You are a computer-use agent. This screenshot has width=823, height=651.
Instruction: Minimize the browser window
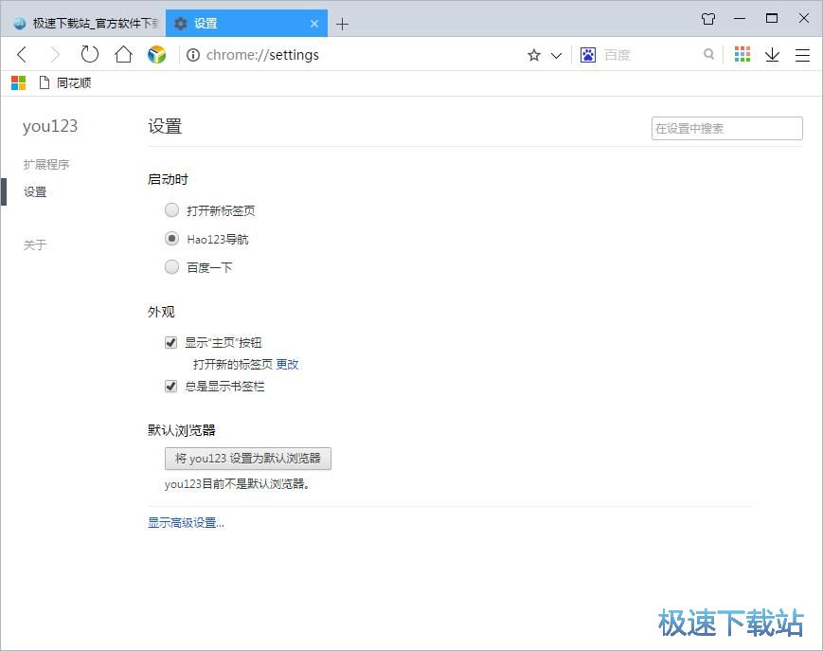point(740,19)
